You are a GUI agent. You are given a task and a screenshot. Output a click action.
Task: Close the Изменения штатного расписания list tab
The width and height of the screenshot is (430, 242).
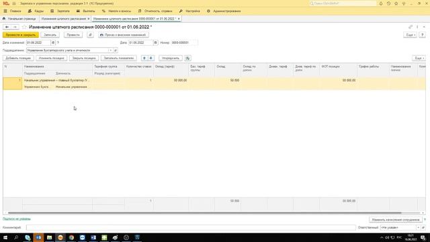[x=88, y=19]
